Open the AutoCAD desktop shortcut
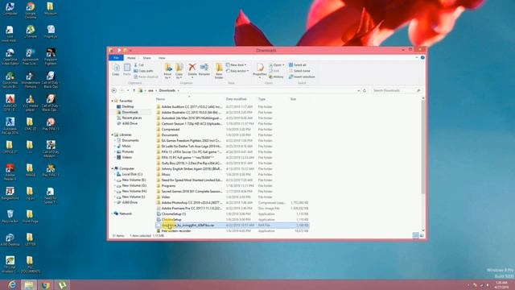The width and height of the screenshot is (515, 290). pos(10,103)
